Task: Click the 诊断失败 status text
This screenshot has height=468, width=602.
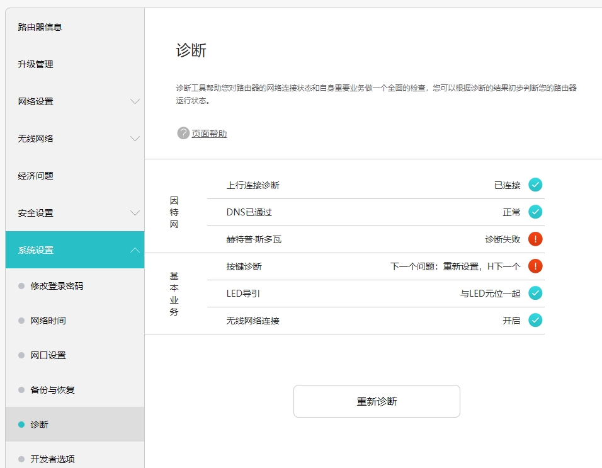Action: pyautogui.click(x=503, y=239)
